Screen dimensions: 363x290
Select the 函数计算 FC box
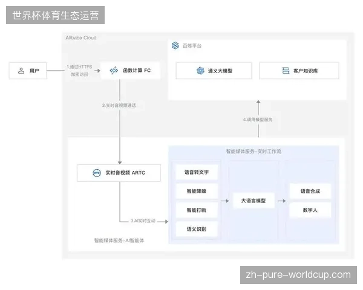coord(130,70)
